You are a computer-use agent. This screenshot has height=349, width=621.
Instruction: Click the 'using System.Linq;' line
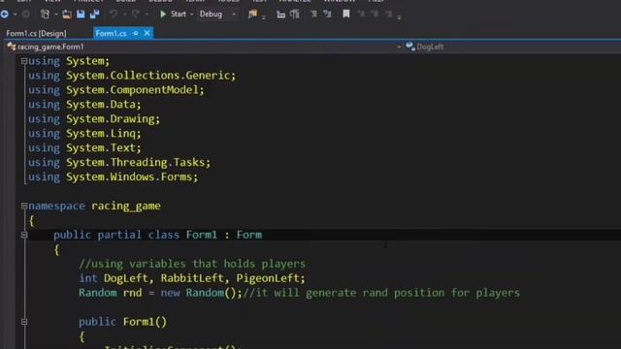pos(84,134)
